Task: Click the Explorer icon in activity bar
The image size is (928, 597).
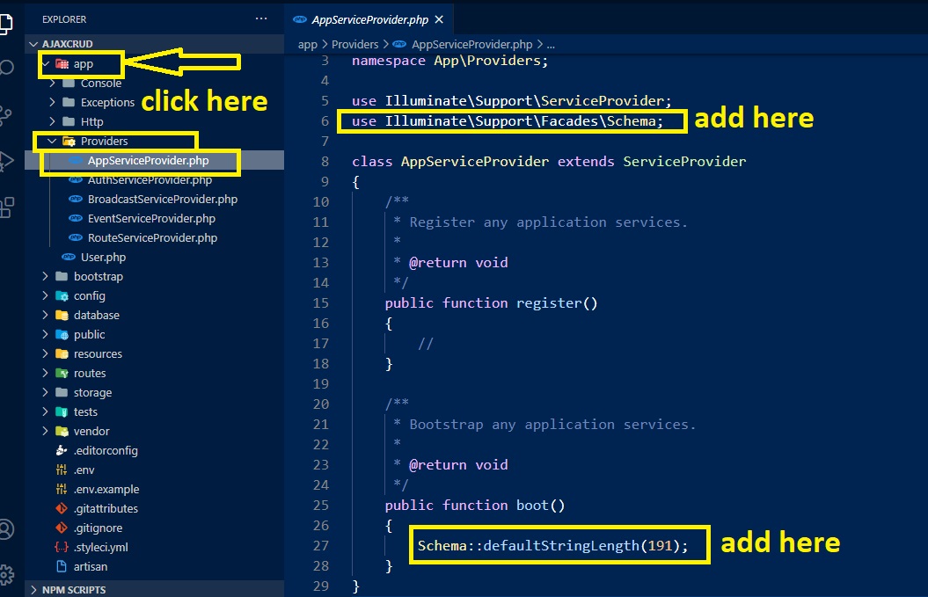Action: pyautogui.click(x=6, y=22)
